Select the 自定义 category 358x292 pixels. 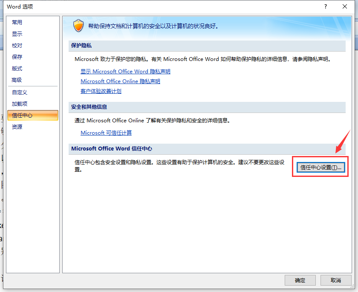pyautogui.click(x=20, y=92)
